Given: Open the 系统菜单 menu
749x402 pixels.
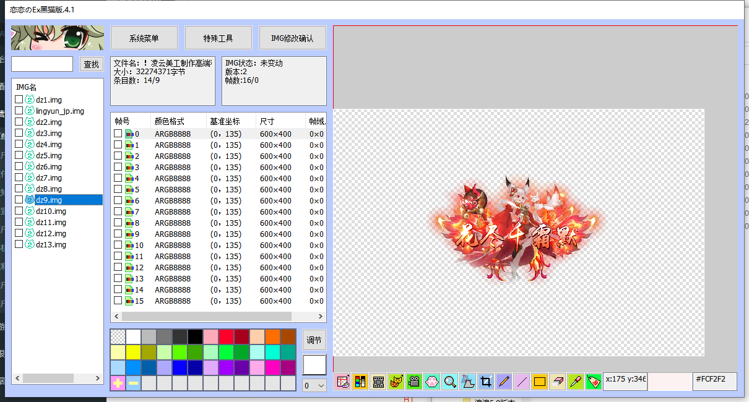Looking at the screenshot, I should click(144, 37).
